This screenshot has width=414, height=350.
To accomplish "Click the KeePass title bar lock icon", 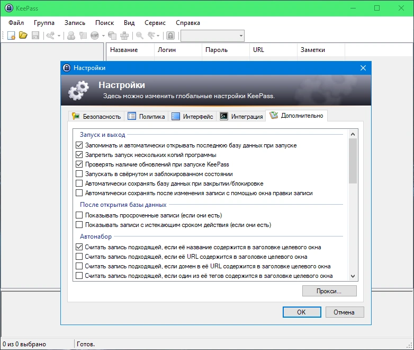I will [x=8, y=8].
